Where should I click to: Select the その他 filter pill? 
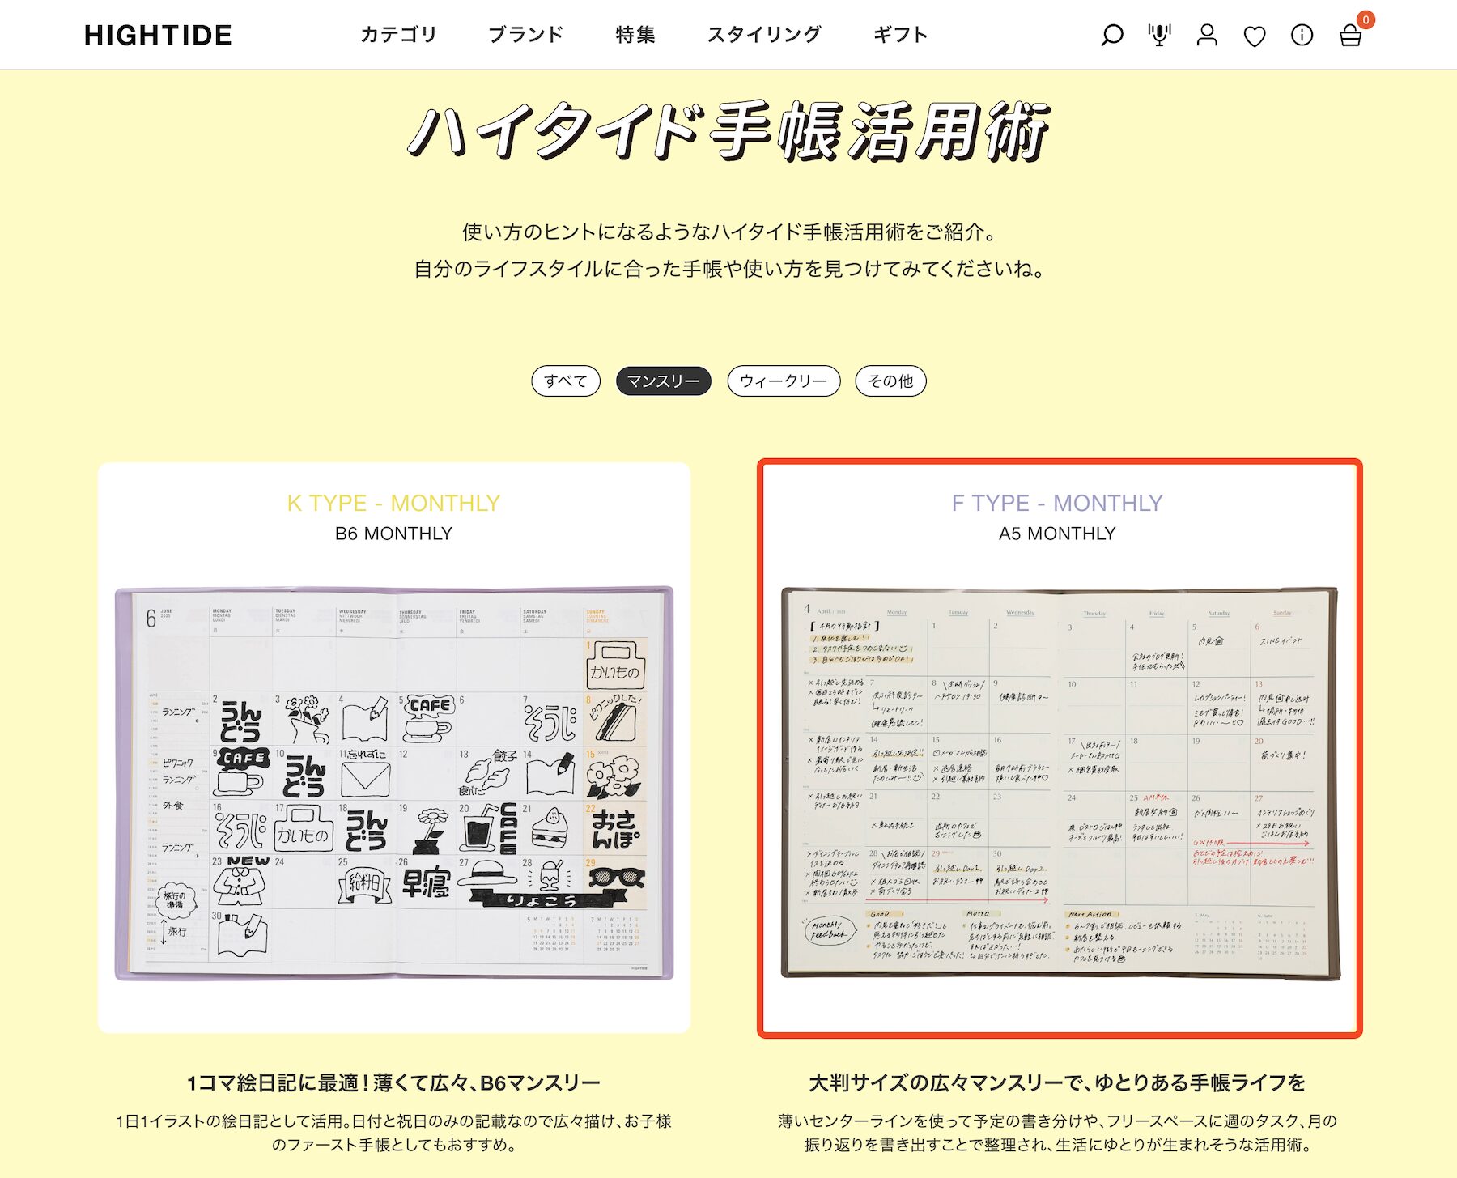pos(890,381)
